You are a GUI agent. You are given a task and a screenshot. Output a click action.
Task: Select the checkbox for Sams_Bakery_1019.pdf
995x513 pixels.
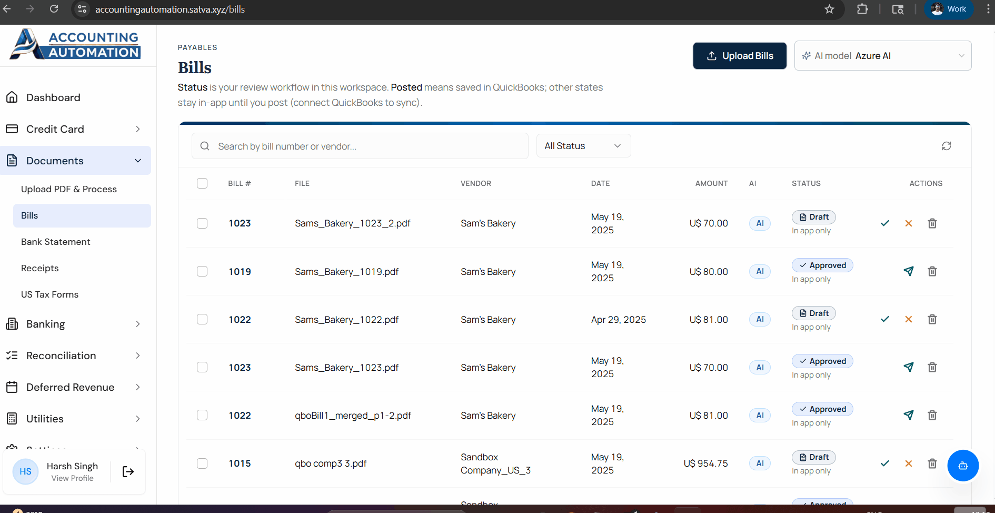202,271
